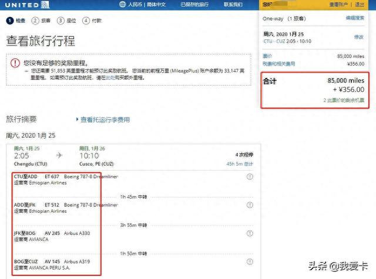Select step 2 旅客 in progress bar
Image resolution: width=376 pixels, height=279 pixels.
pos(41,21)
